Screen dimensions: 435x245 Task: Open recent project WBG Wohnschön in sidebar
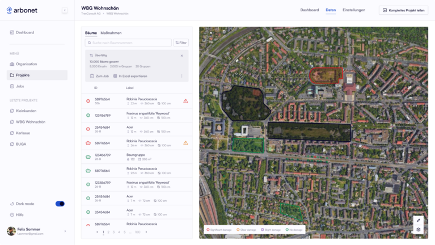pos(27,122)
